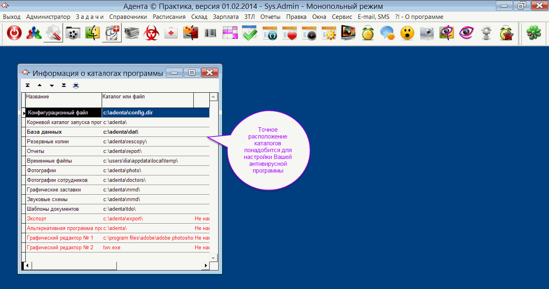Jump to last record arrow button

pos(64,85)
